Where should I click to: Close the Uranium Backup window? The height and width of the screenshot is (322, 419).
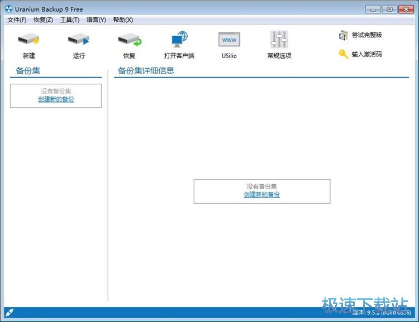(x=406, y=9)
